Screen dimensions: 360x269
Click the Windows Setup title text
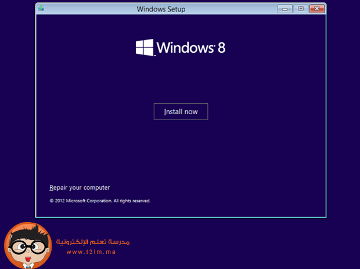[161, 9]
